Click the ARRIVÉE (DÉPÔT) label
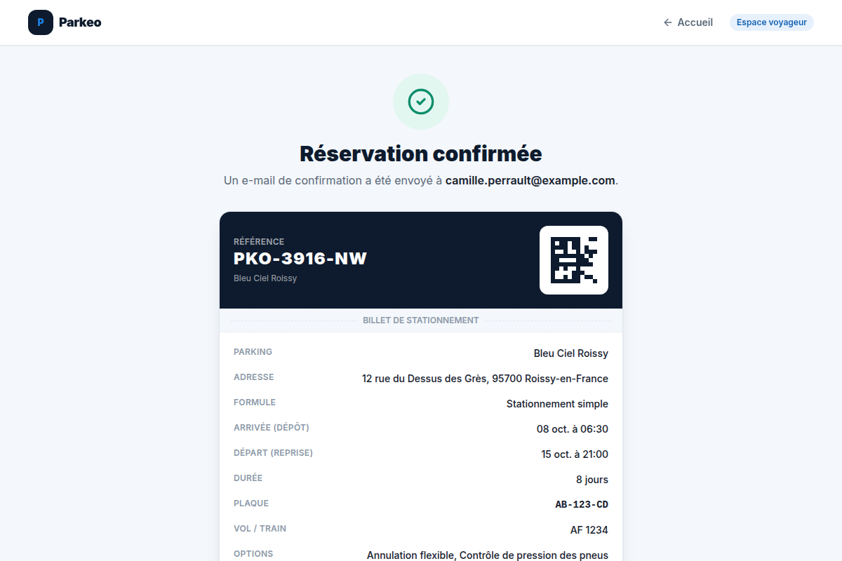 tap(272, 428)
